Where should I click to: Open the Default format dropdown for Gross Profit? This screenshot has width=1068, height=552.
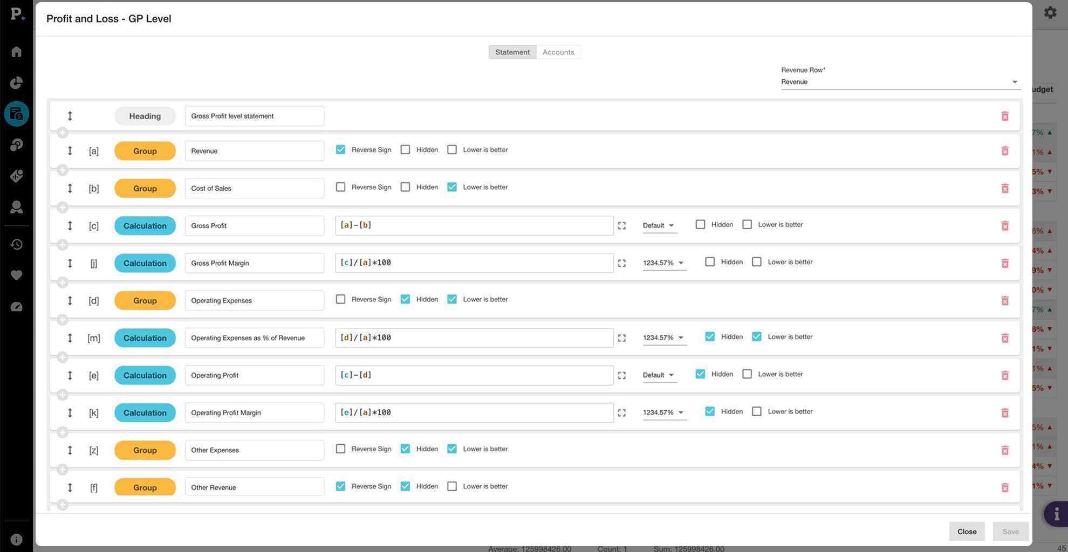tap(659, 225)
